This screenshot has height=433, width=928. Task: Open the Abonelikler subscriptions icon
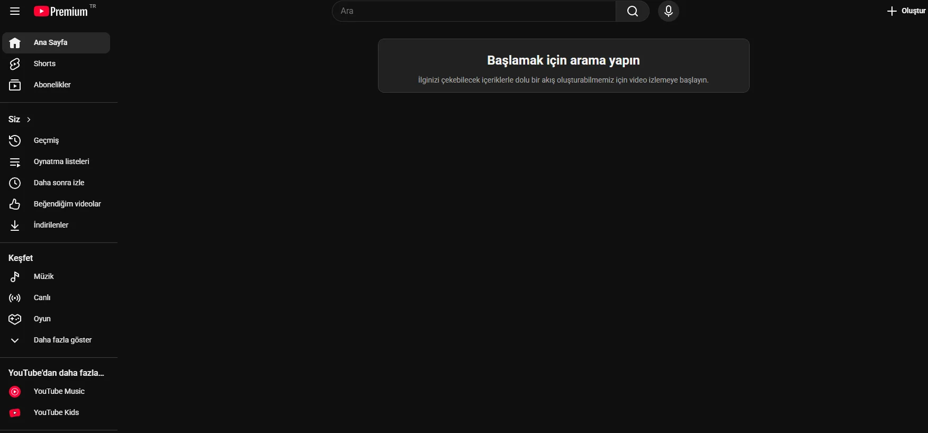point(15,85)
